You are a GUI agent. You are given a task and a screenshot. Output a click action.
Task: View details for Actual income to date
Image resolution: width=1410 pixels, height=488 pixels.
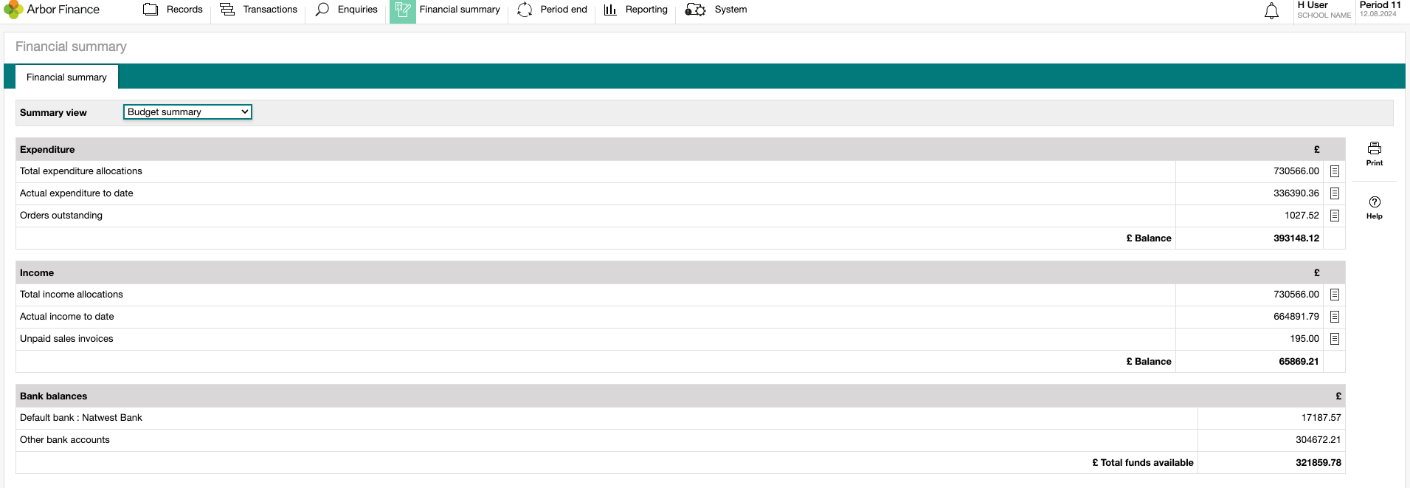(x=1335, y=317)
